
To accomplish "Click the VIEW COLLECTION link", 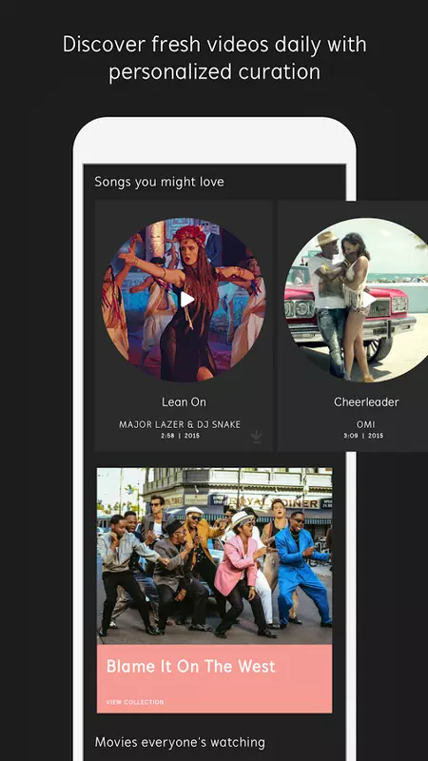I will [x=135, y=702].
